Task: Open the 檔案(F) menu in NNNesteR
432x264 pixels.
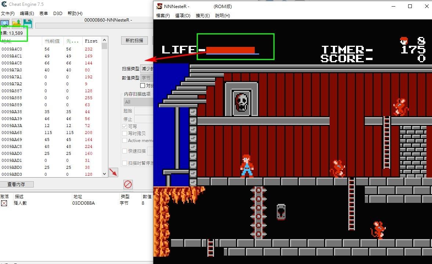Action: (x=163, y=15)
